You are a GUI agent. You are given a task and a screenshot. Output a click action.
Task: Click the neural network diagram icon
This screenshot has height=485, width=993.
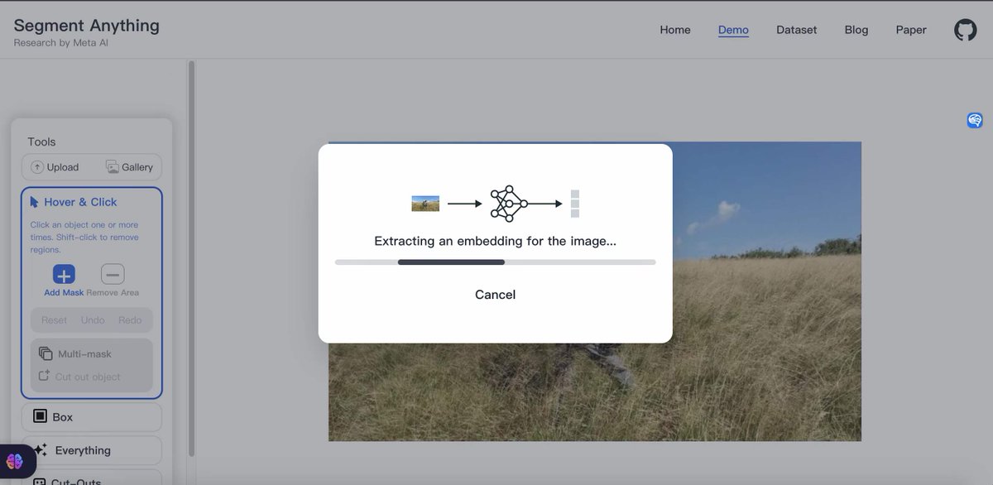509,204
